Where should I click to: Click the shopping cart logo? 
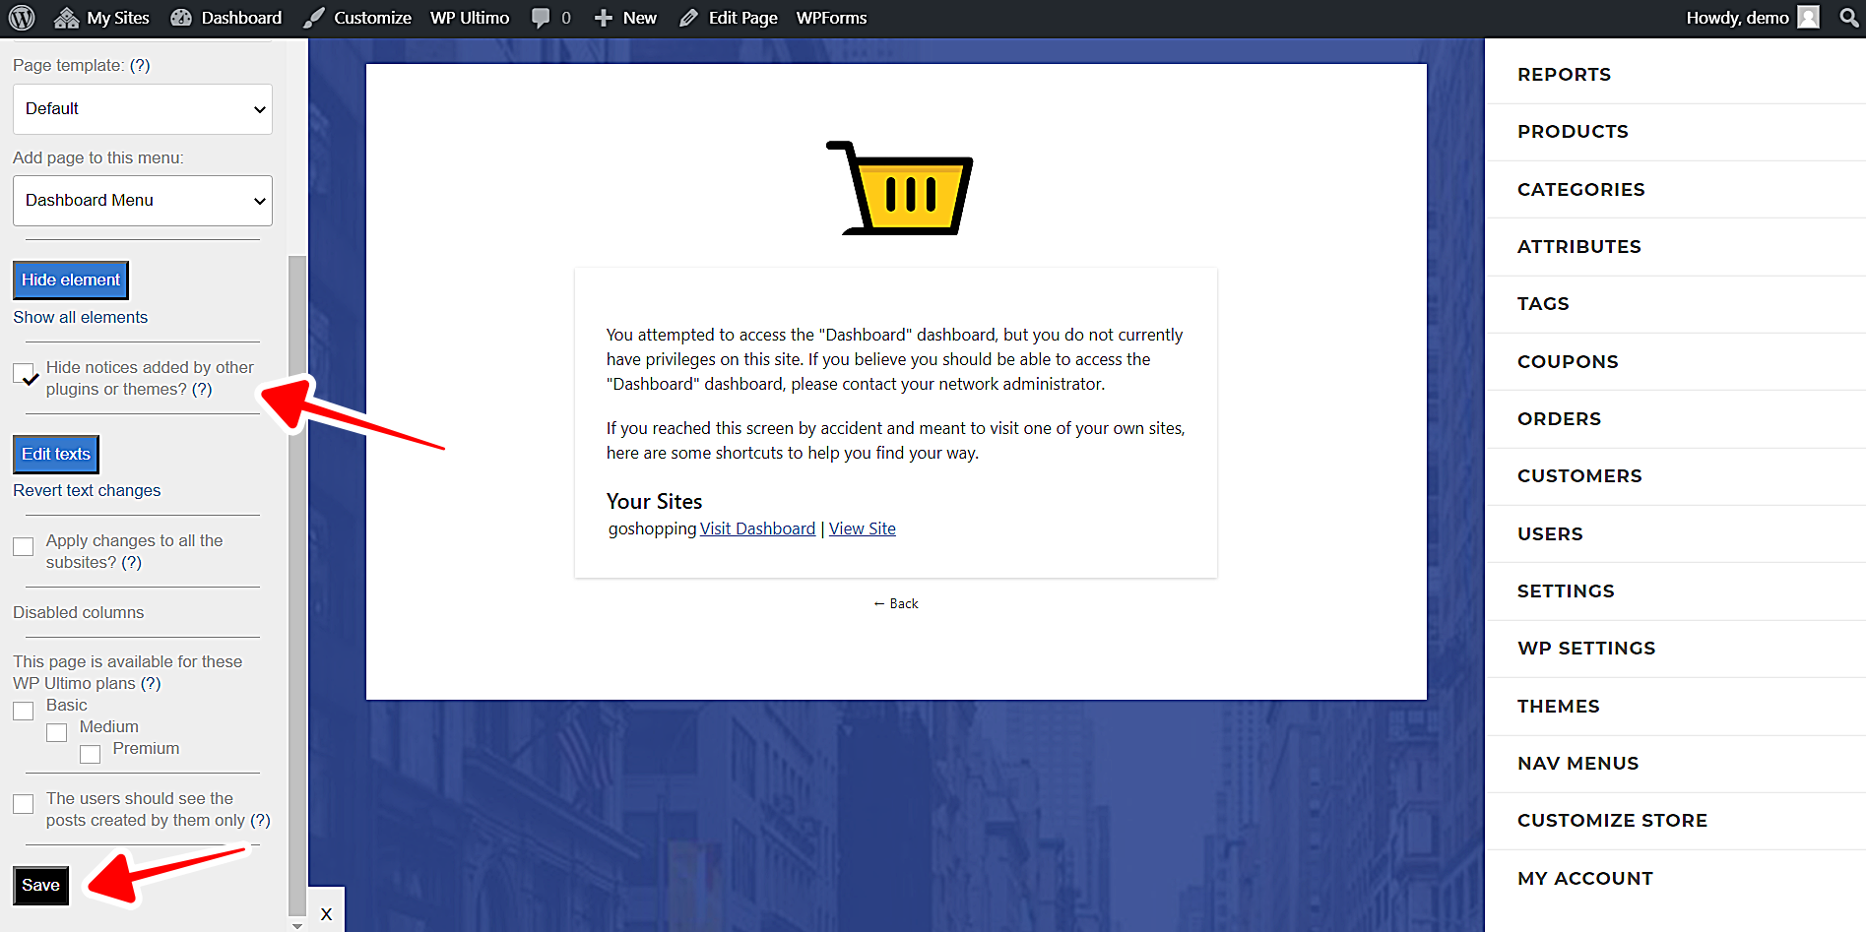(x=900, y=188)
